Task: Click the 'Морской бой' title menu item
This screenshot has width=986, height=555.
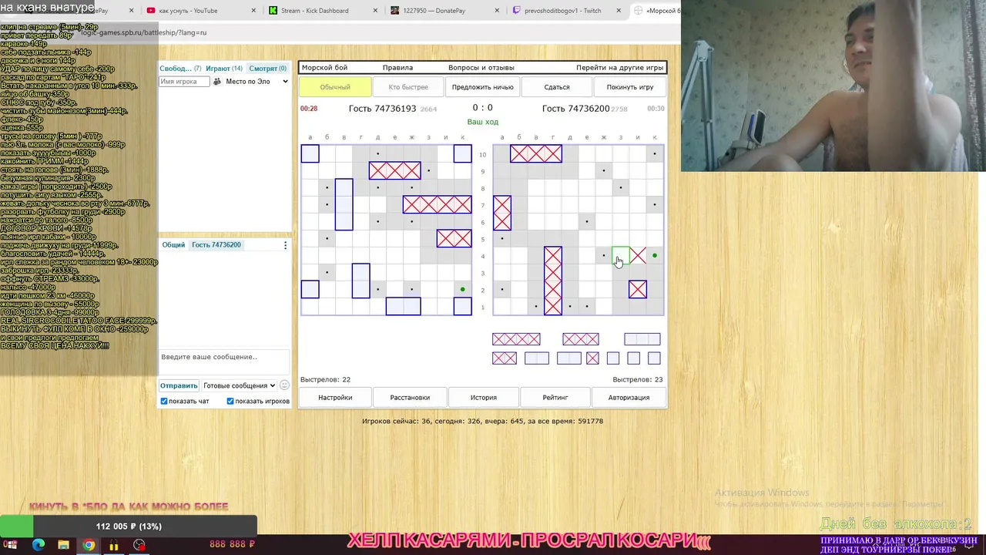Action: [325, 68]
